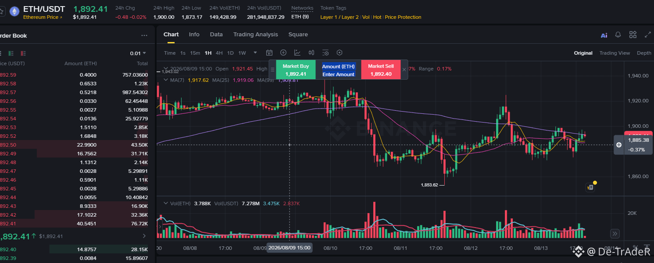Open the chart display settings icon

pos(325,53)
